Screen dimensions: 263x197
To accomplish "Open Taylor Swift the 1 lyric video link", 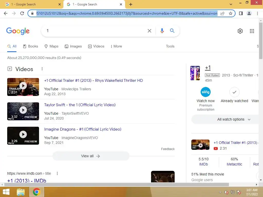I will tap(80, 105).
